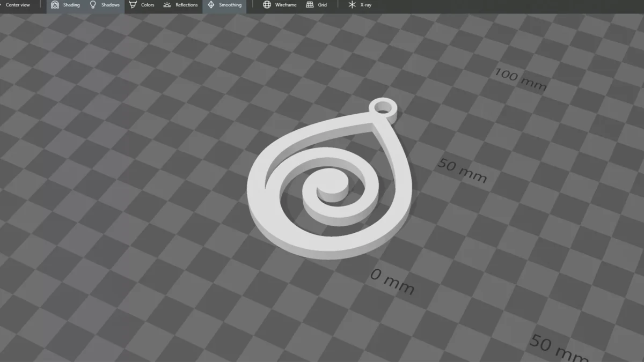
Task: Toggle the Grid text label
Action: [x=322, y=5]
